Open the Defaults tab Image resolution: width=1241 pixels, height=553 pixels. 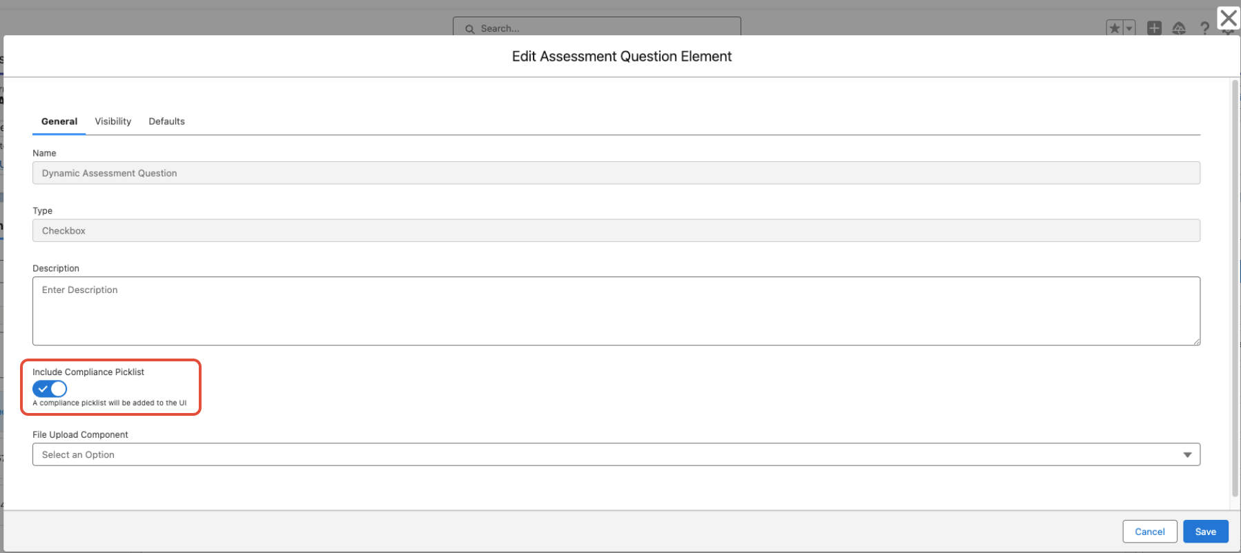click(166, 121)
